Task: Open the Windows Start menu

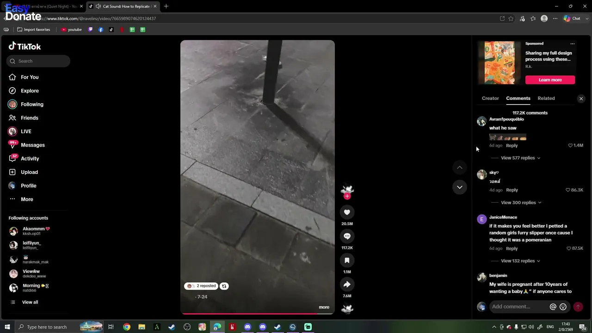Action: click(x=7, y=327)
